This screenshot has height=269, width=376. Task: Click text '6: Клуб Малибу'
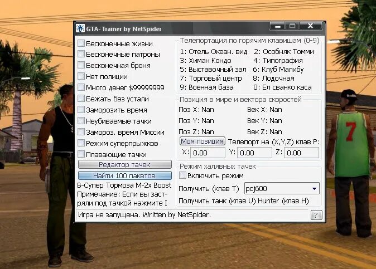278,70
